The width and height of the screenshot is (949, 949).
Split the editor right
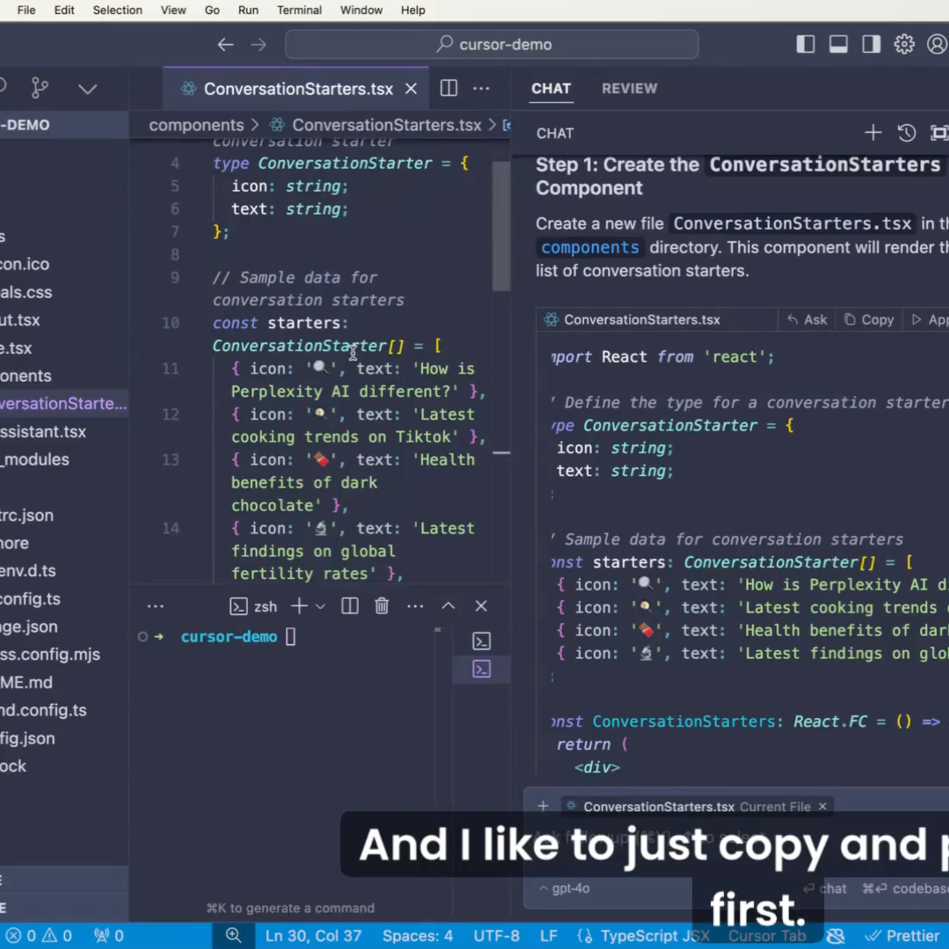(x=449, y=89)
